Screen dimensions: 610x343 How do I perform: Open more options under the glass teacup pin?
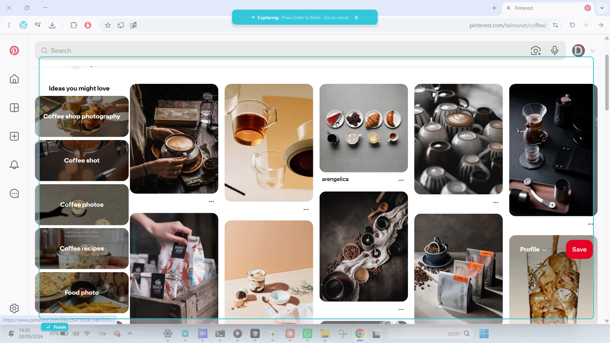click(306, 209)
